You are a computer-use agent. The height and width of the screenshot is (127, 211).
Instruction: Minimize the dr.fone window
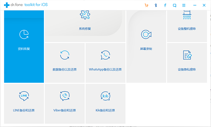[195, 5]
